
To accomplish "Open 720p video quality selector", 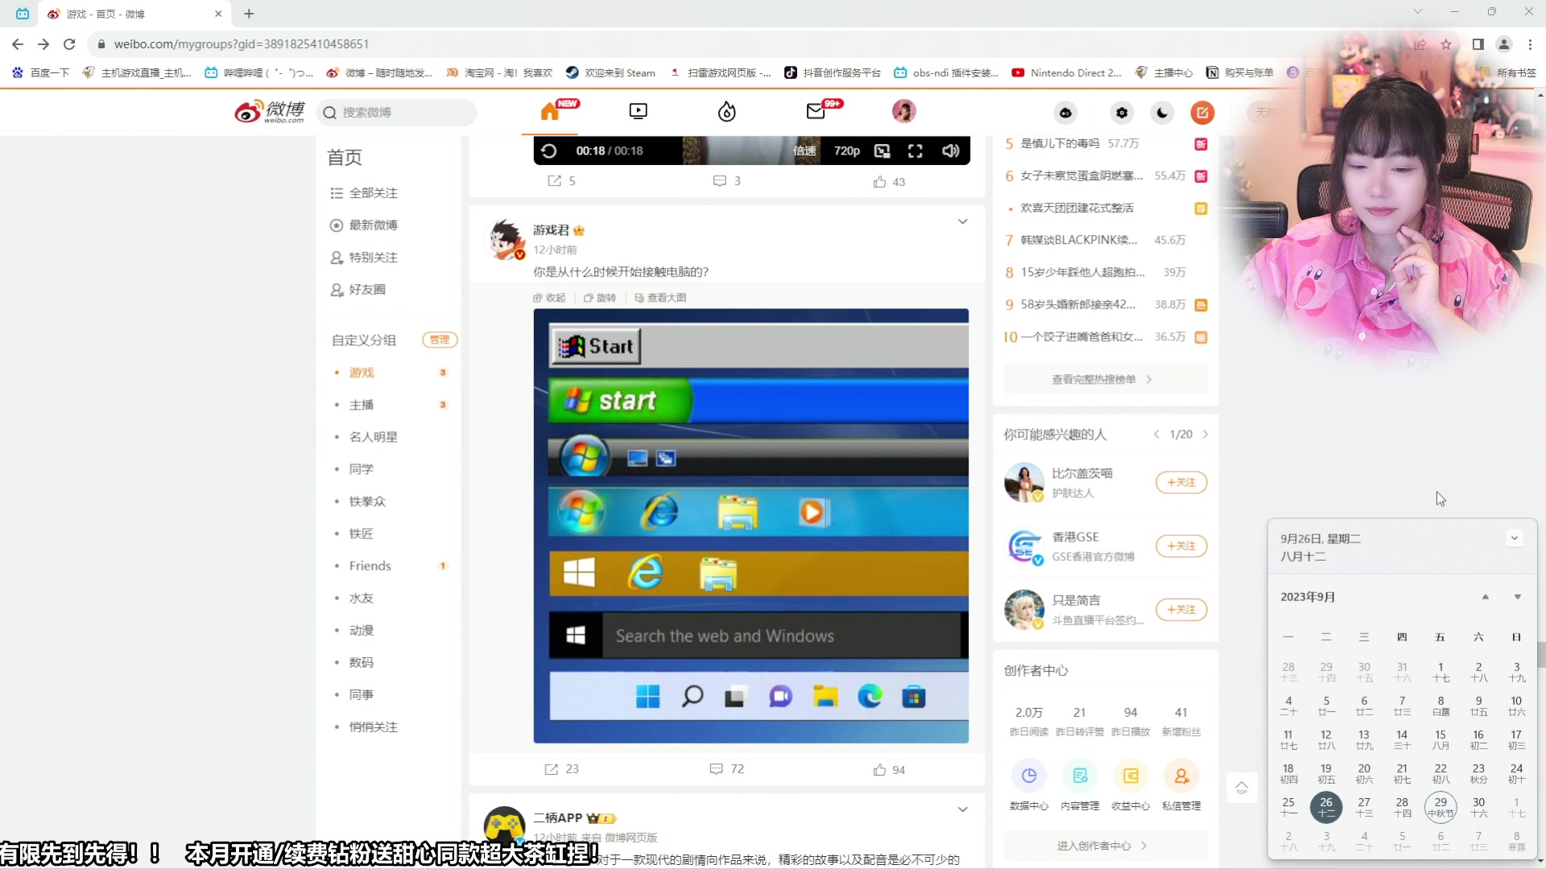I will (846, 150).
